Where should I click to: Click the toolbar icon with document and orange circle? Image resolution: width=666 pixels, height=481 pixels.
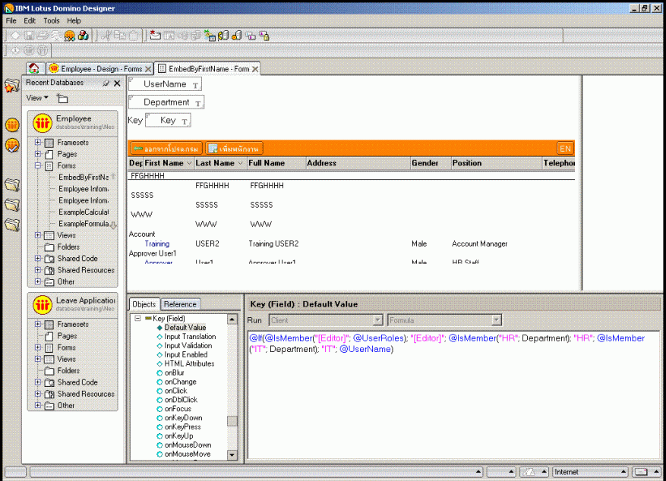(x=237, y=36)
